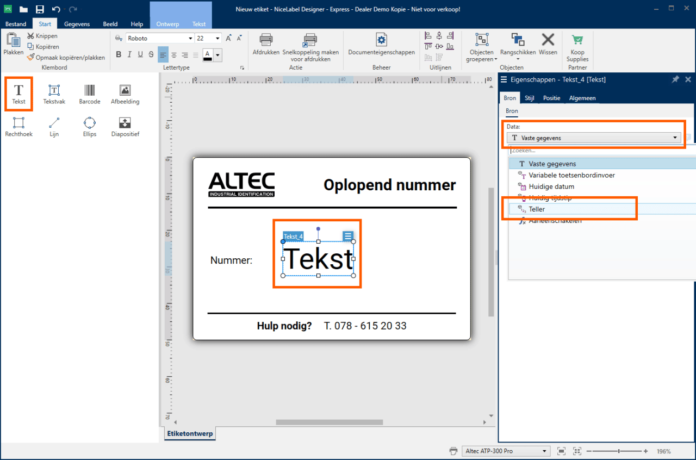Screen dimensions: 696x460
Task: Click Kopiëren in the Klembord group
Action: 43,47
